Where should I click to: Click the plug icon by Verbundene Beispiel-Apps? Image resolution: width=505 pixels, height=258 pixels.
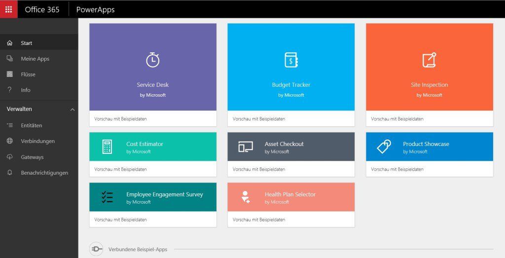[96, 249]
